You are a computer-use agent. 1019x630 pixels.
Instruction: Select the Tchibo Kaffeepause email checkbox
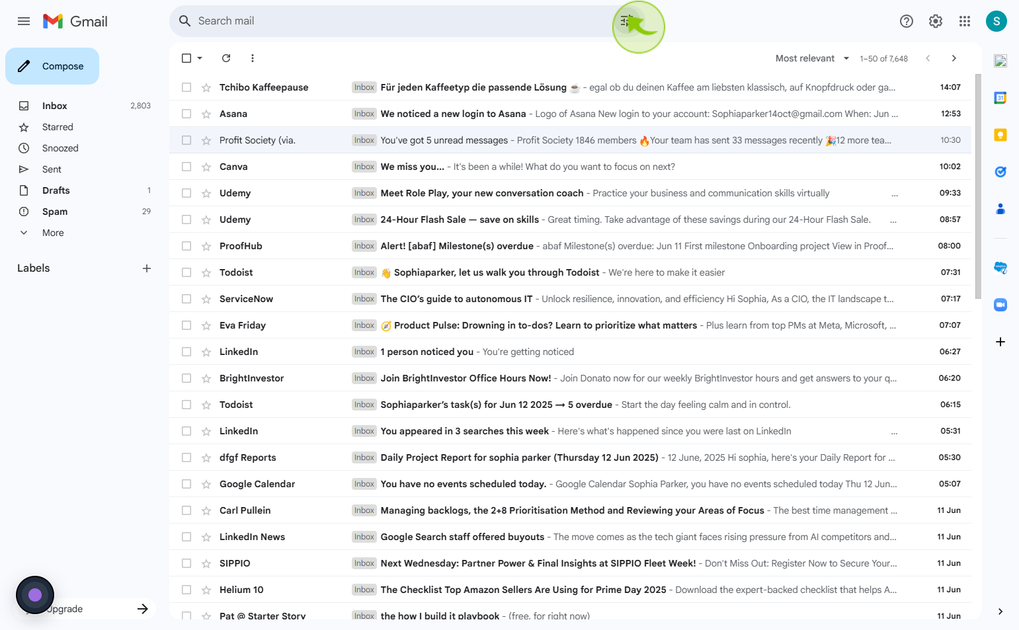186,87
